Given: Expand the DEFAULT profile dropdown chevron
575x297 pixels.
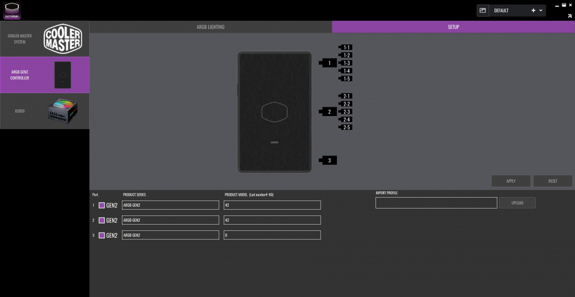Looking at the screenshot, I should click(541, 10).
